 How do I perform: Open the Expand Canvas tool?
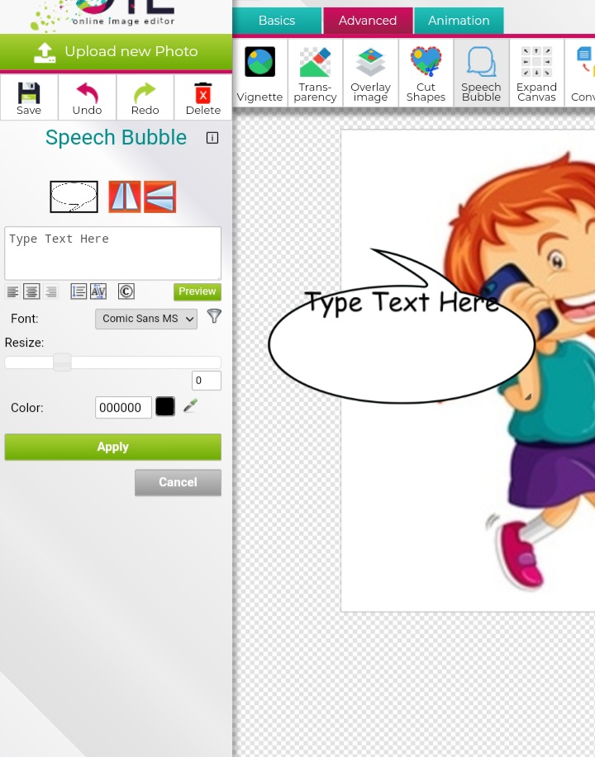click(x=536, y=73)
